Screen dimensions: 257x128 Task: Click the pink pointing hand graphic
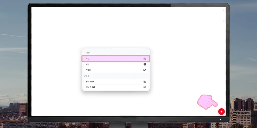207,102
